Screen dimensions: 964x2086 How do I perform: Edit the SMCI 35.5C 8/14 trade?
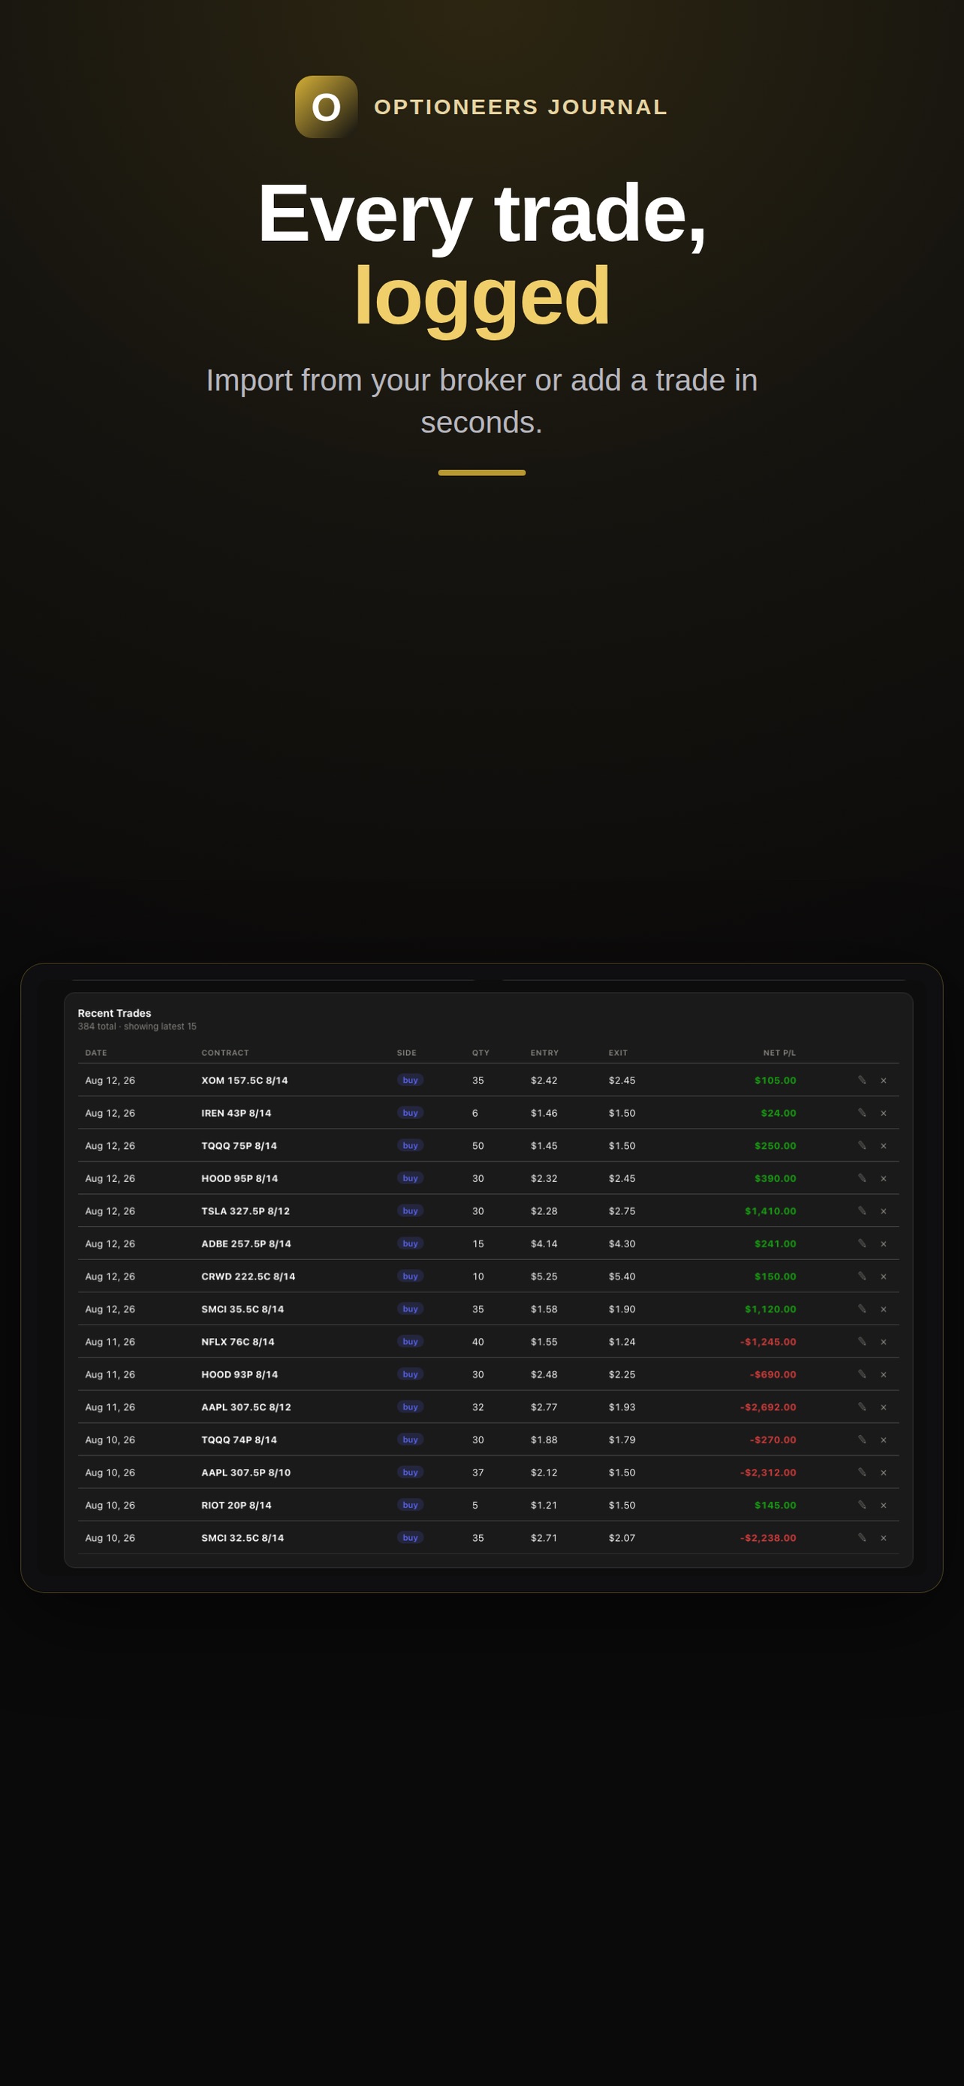(862, 1309)
